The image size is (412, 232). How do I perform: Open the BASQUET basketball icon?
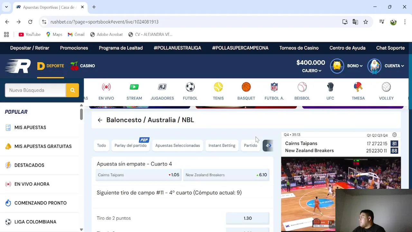(246, 87)
